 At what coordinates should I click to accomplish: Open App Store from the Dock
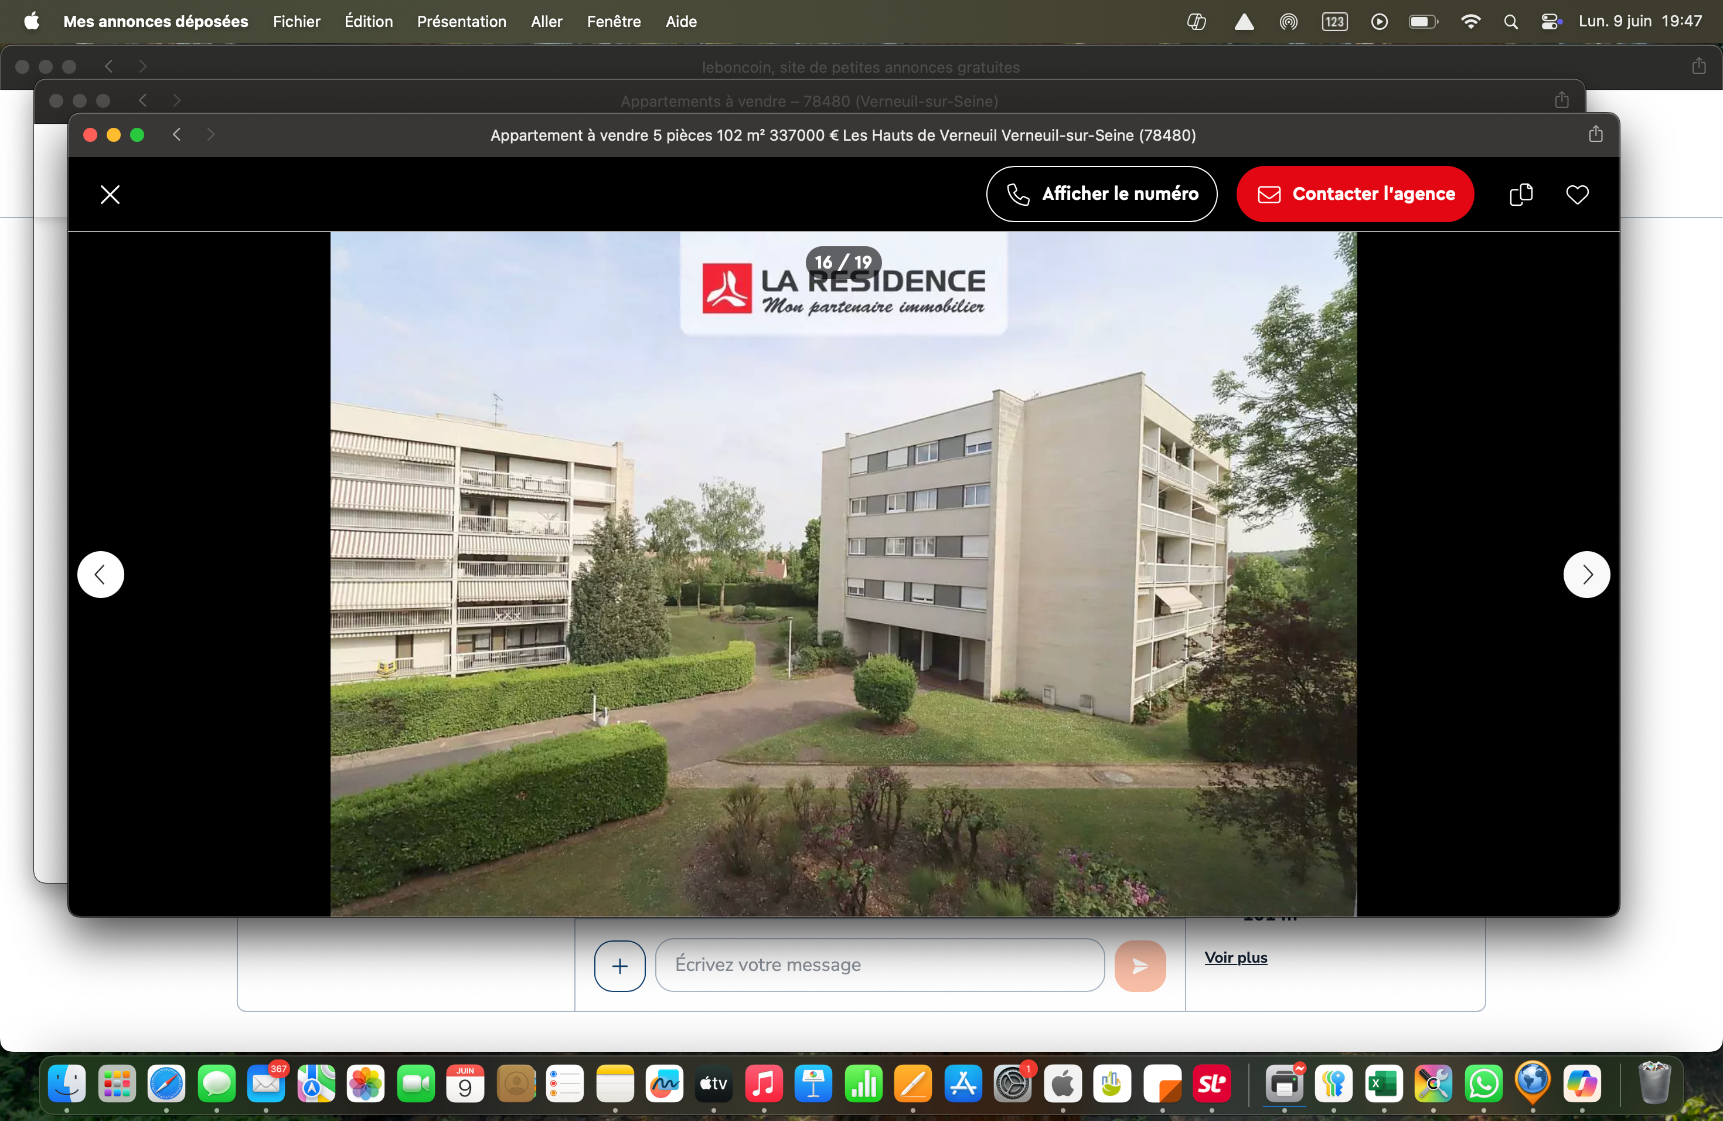pyautogui.click(x=963, y=1083)
